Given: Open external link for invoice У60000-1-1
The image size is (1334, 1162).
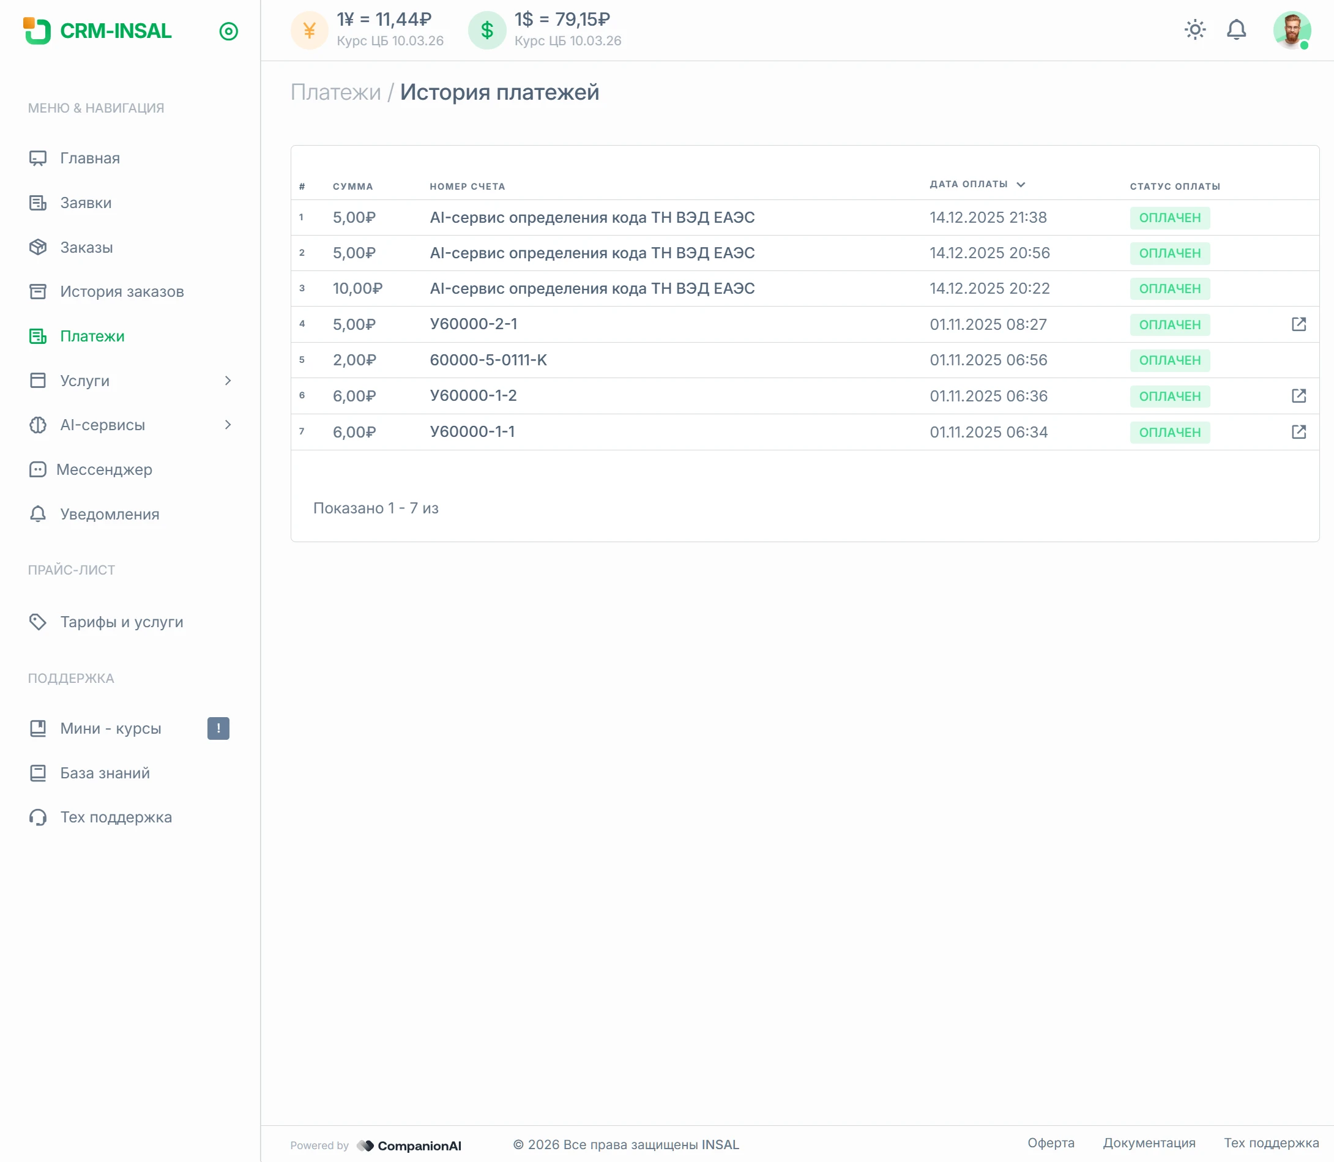Looking at the screenshot, I should (1299, 432).
